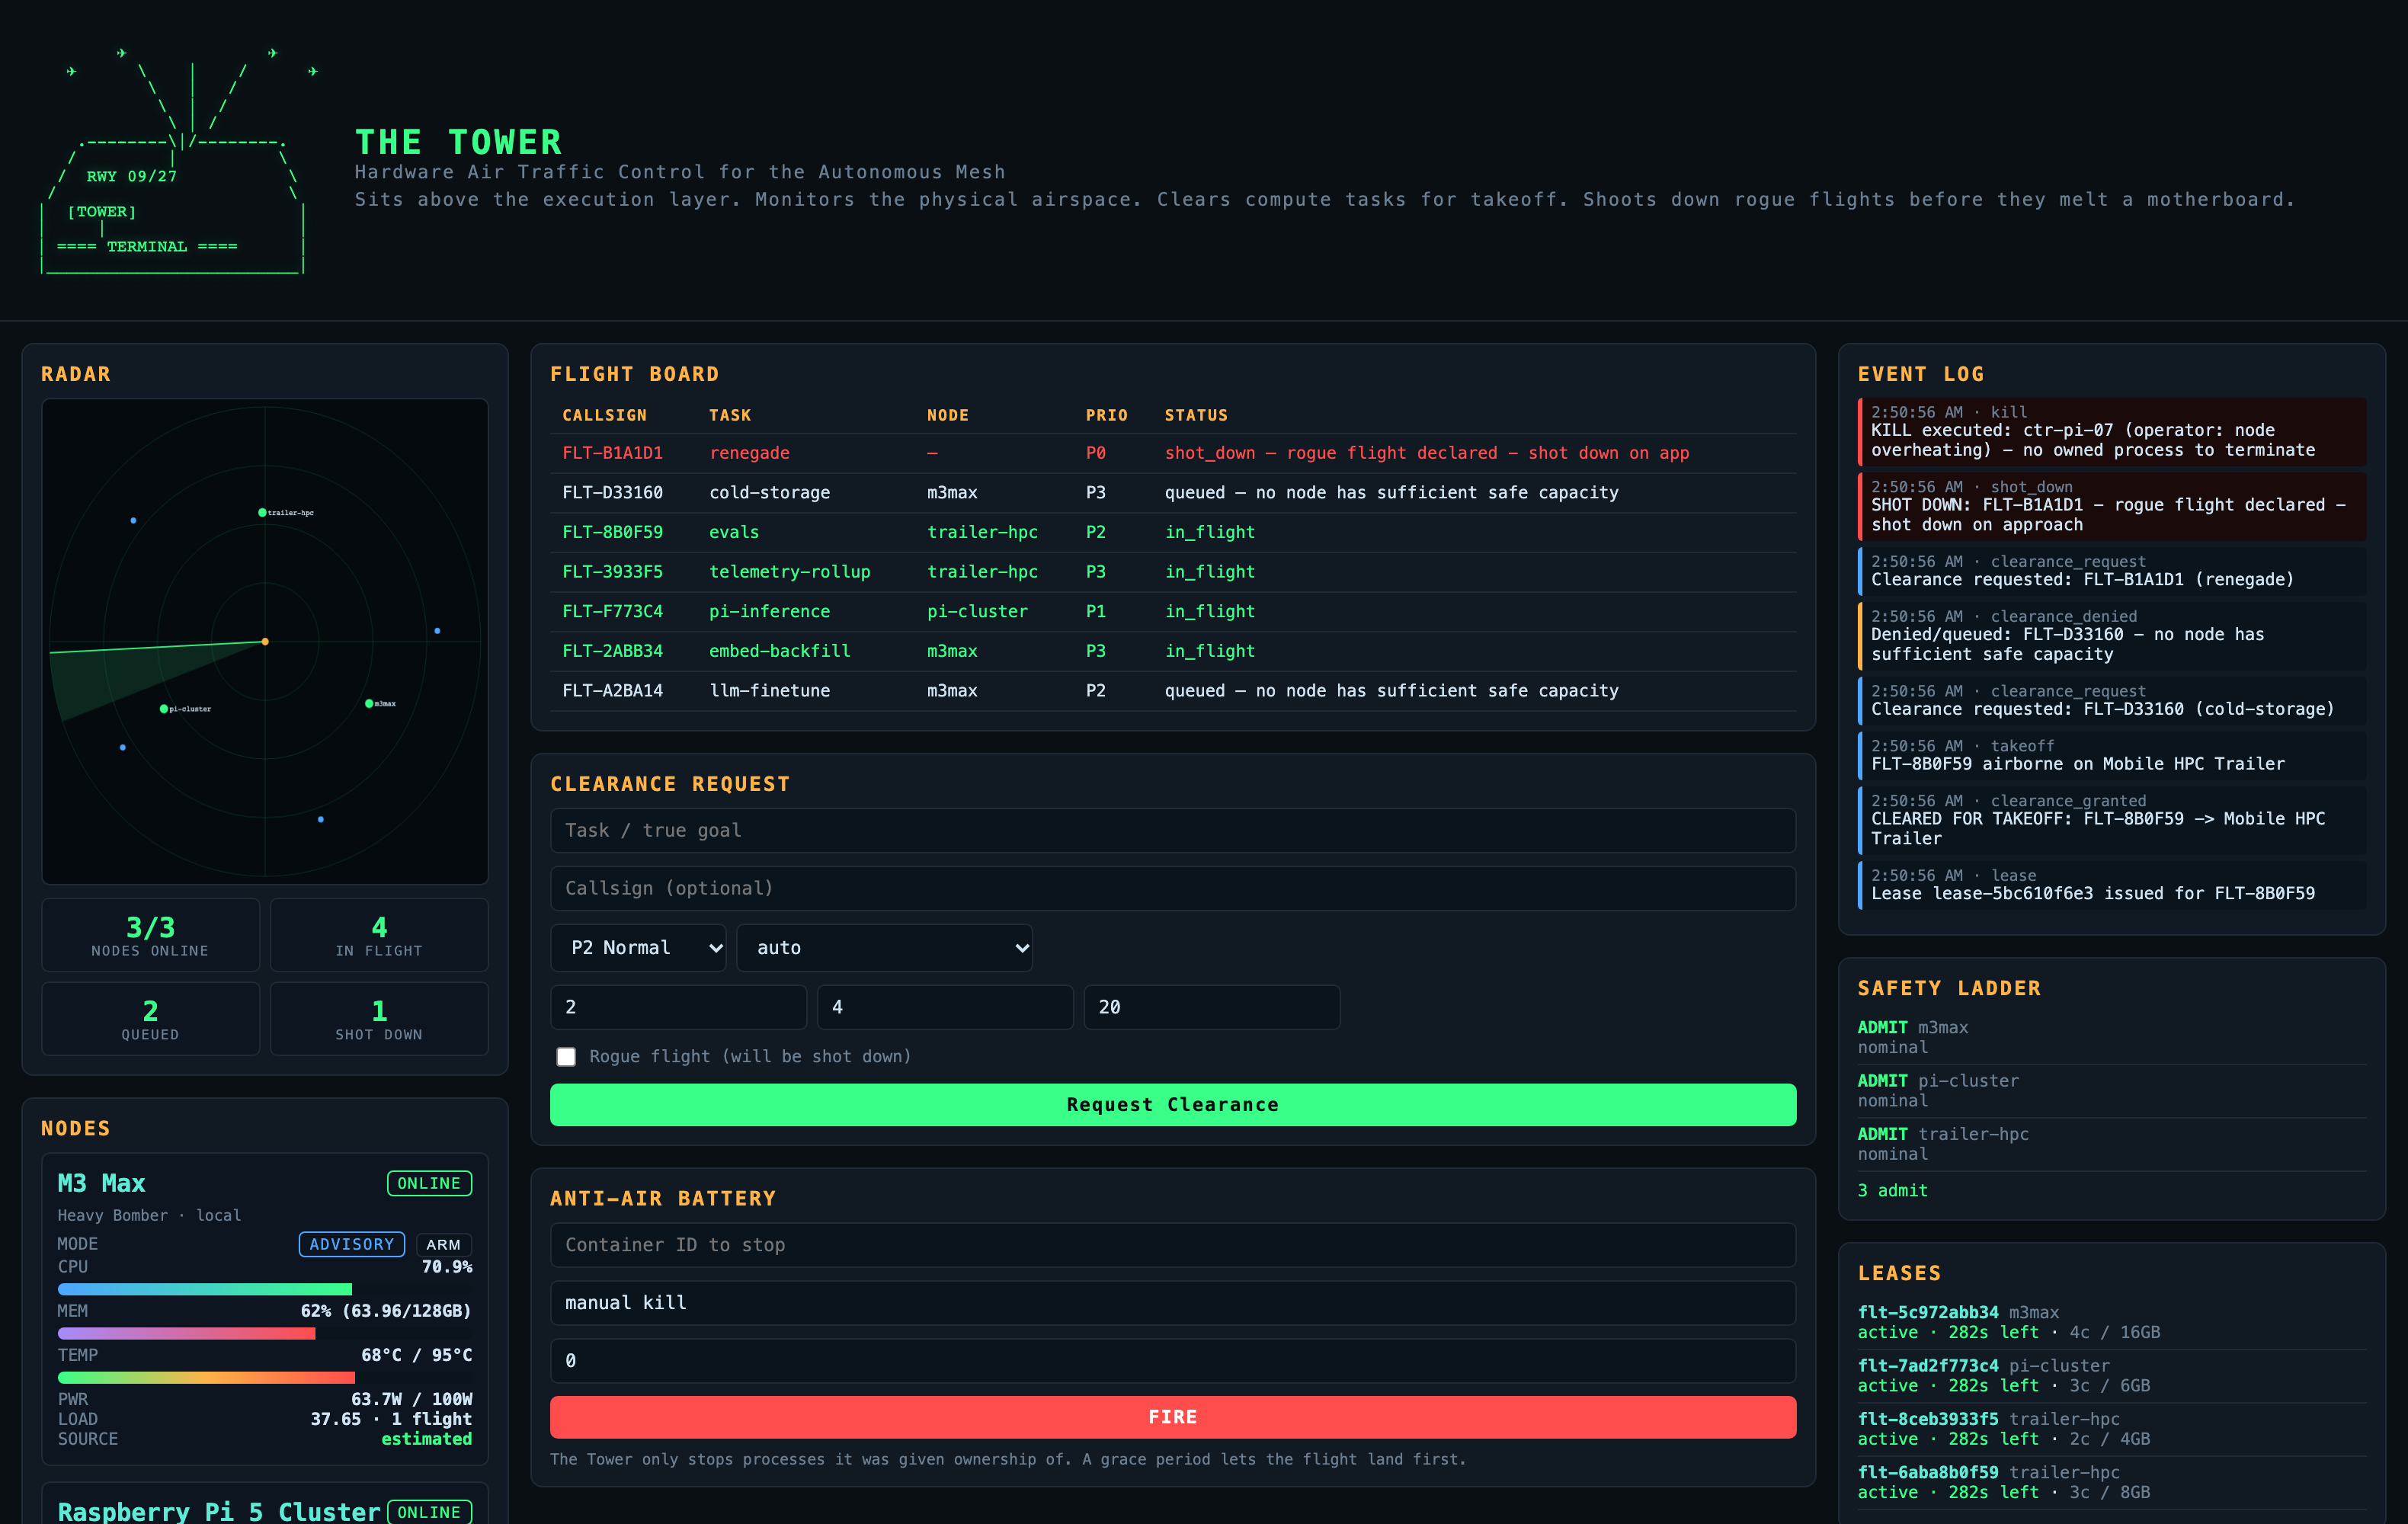Viewport: 2408px width, 1524px height.
Task: Click the clearance number field containing 4
Action: click(x=945, y=1007)
